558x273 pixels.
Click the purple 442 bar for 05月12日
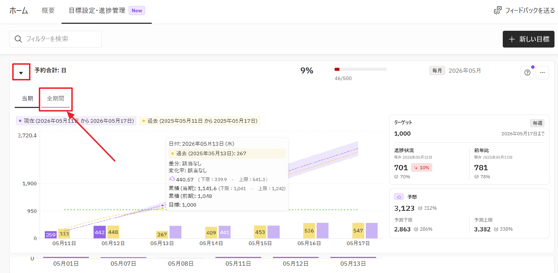pos(100,232)
